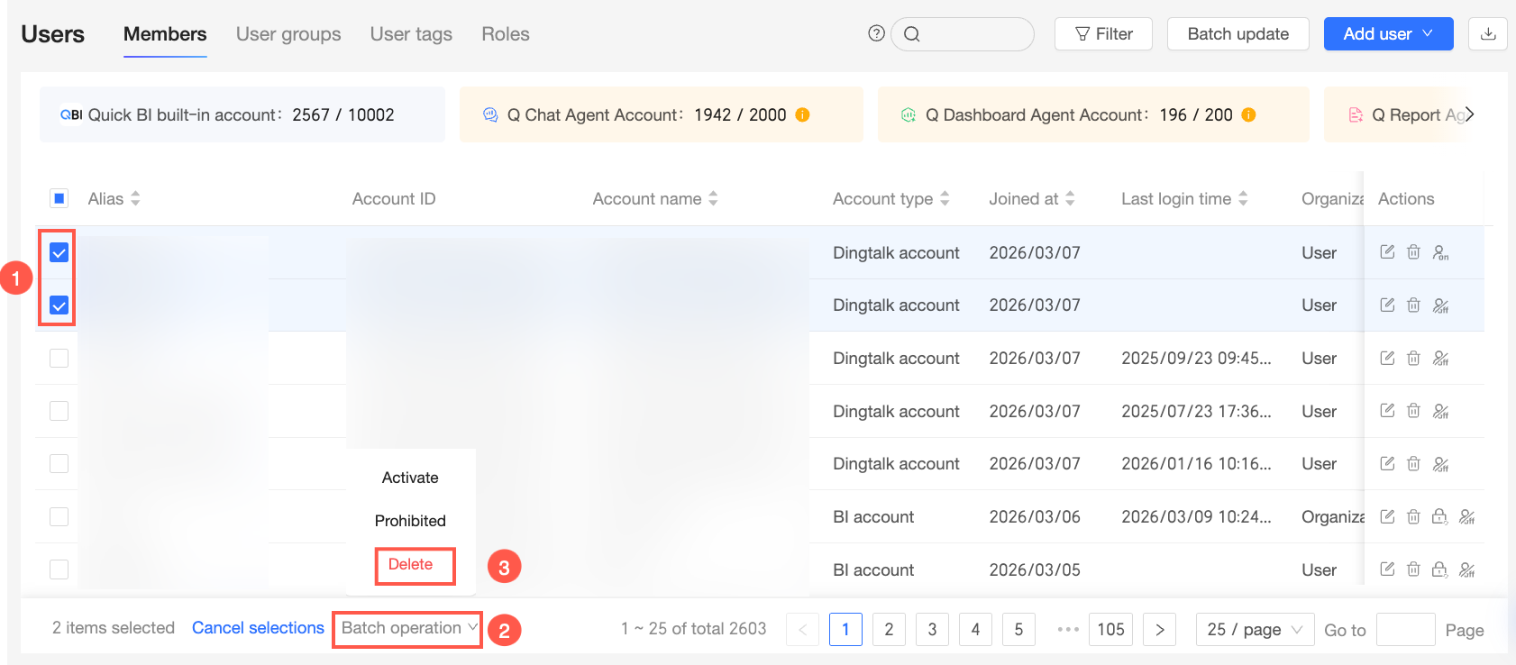The height and width of the screenshot is (665, 1516).
Task: Click the Batch update button
Action: coord(1237,34)
